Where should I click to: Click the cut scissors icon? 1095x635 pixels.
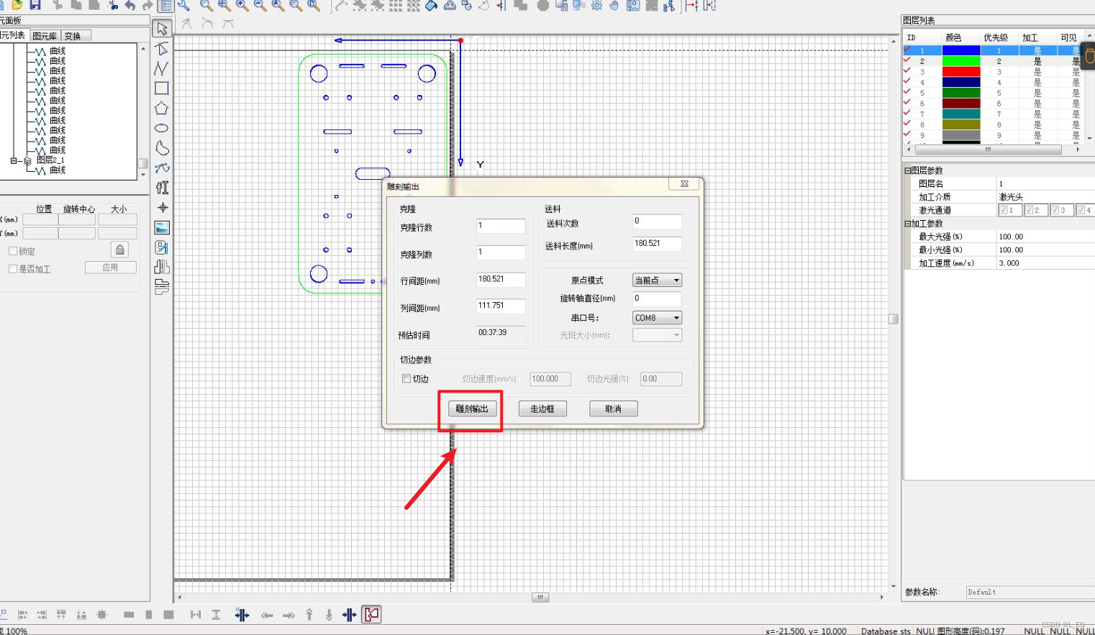(57, 6)
